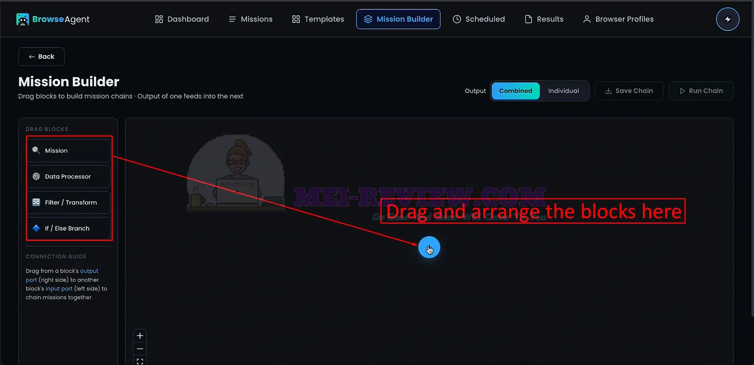The width and height of the screenshot is (754, 365).
Task: Click the shuffle icon on Filter / Transform
Action: coord(36,202)
